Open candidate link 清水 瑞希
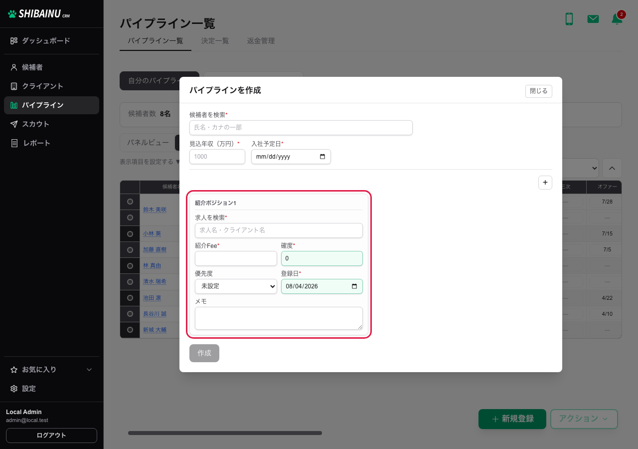 point(155,281)
